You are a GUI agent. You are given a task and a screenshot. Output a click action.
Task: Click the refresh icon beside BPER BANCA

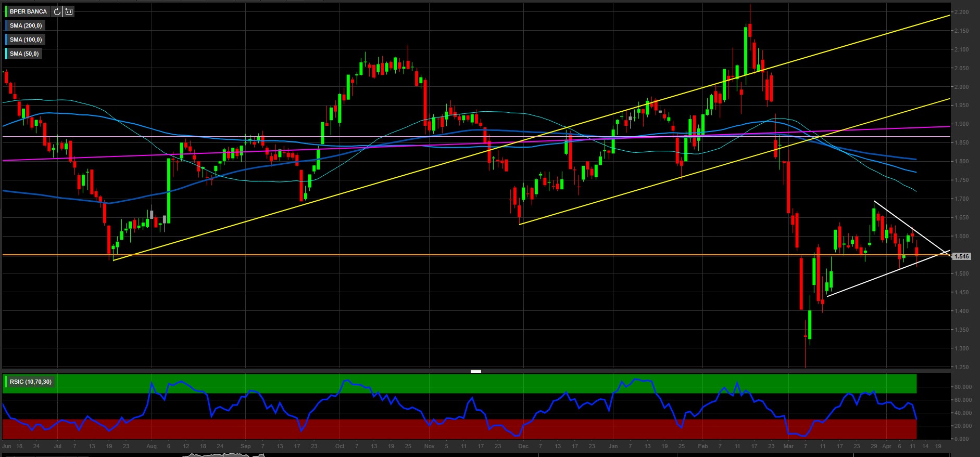click(57, 11)
